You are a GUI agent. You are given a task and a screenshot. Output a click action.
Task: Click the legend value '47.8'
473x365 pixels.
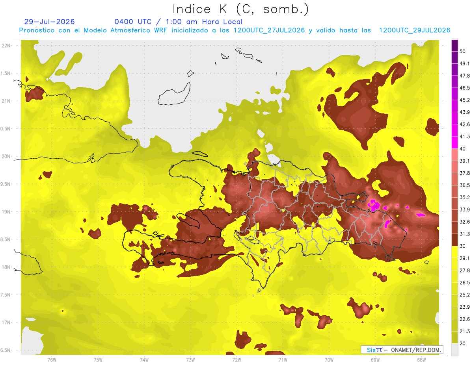(x=465, y=76)
